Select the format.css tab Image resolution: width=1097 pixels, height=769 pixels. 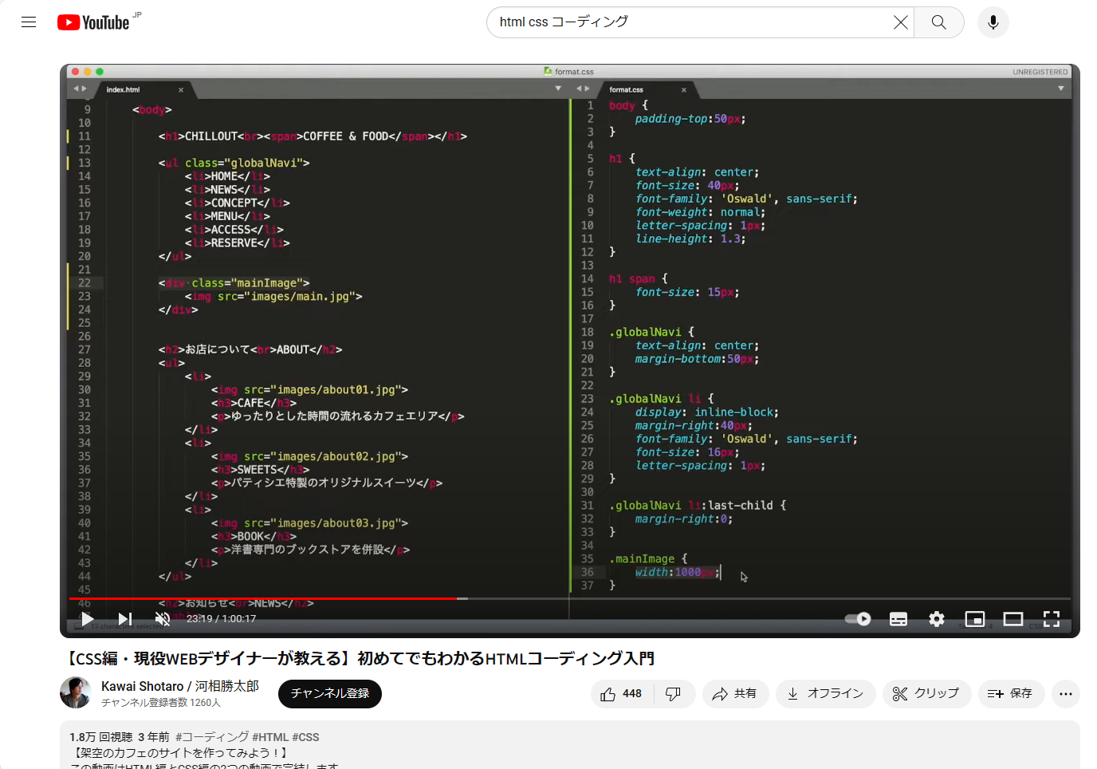click(x=627, y=89)
